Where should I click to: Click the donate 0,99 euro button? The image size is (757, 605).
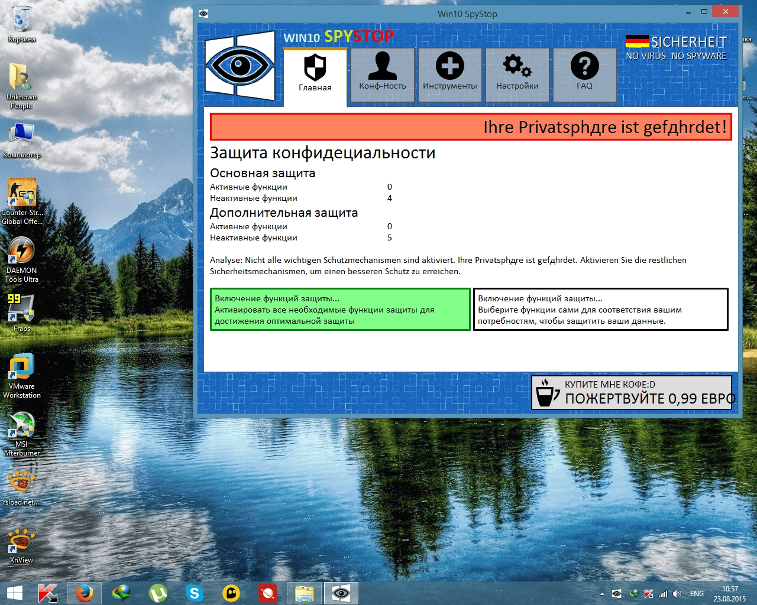tap(632, 392)
